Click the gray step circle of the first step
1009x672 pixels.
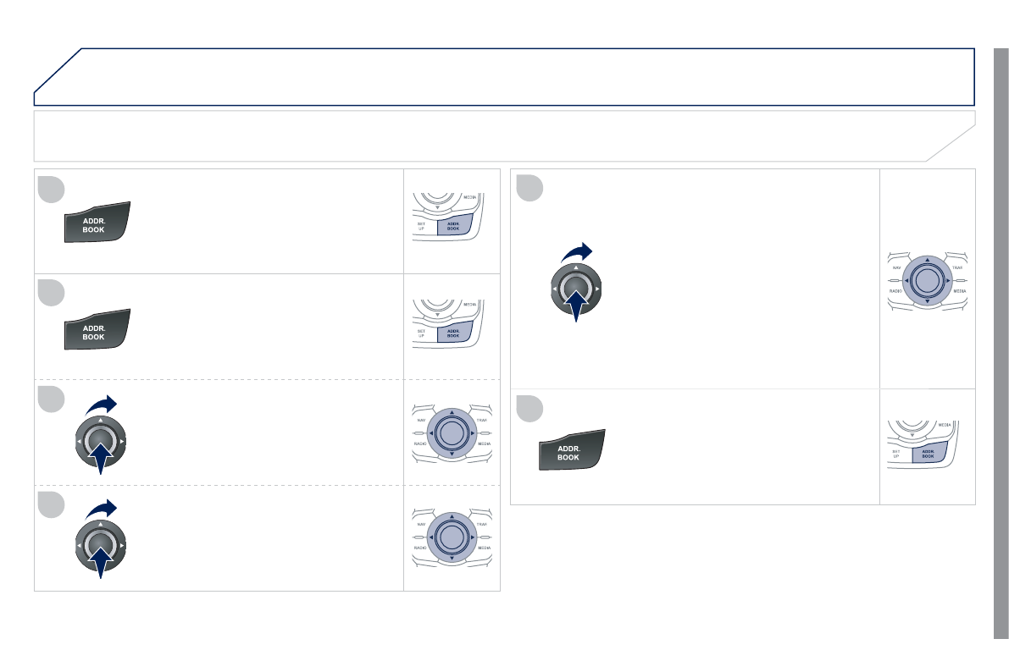(50, 189)
